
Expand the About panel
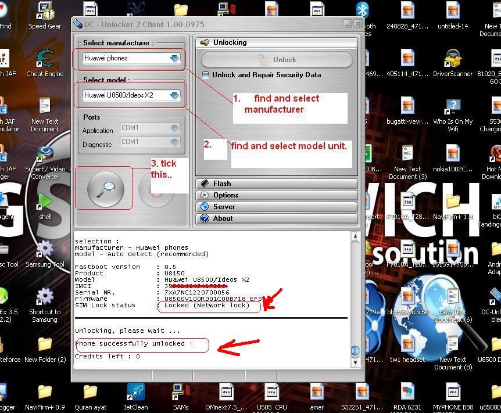pyautogui.click(x=277, y=218)
